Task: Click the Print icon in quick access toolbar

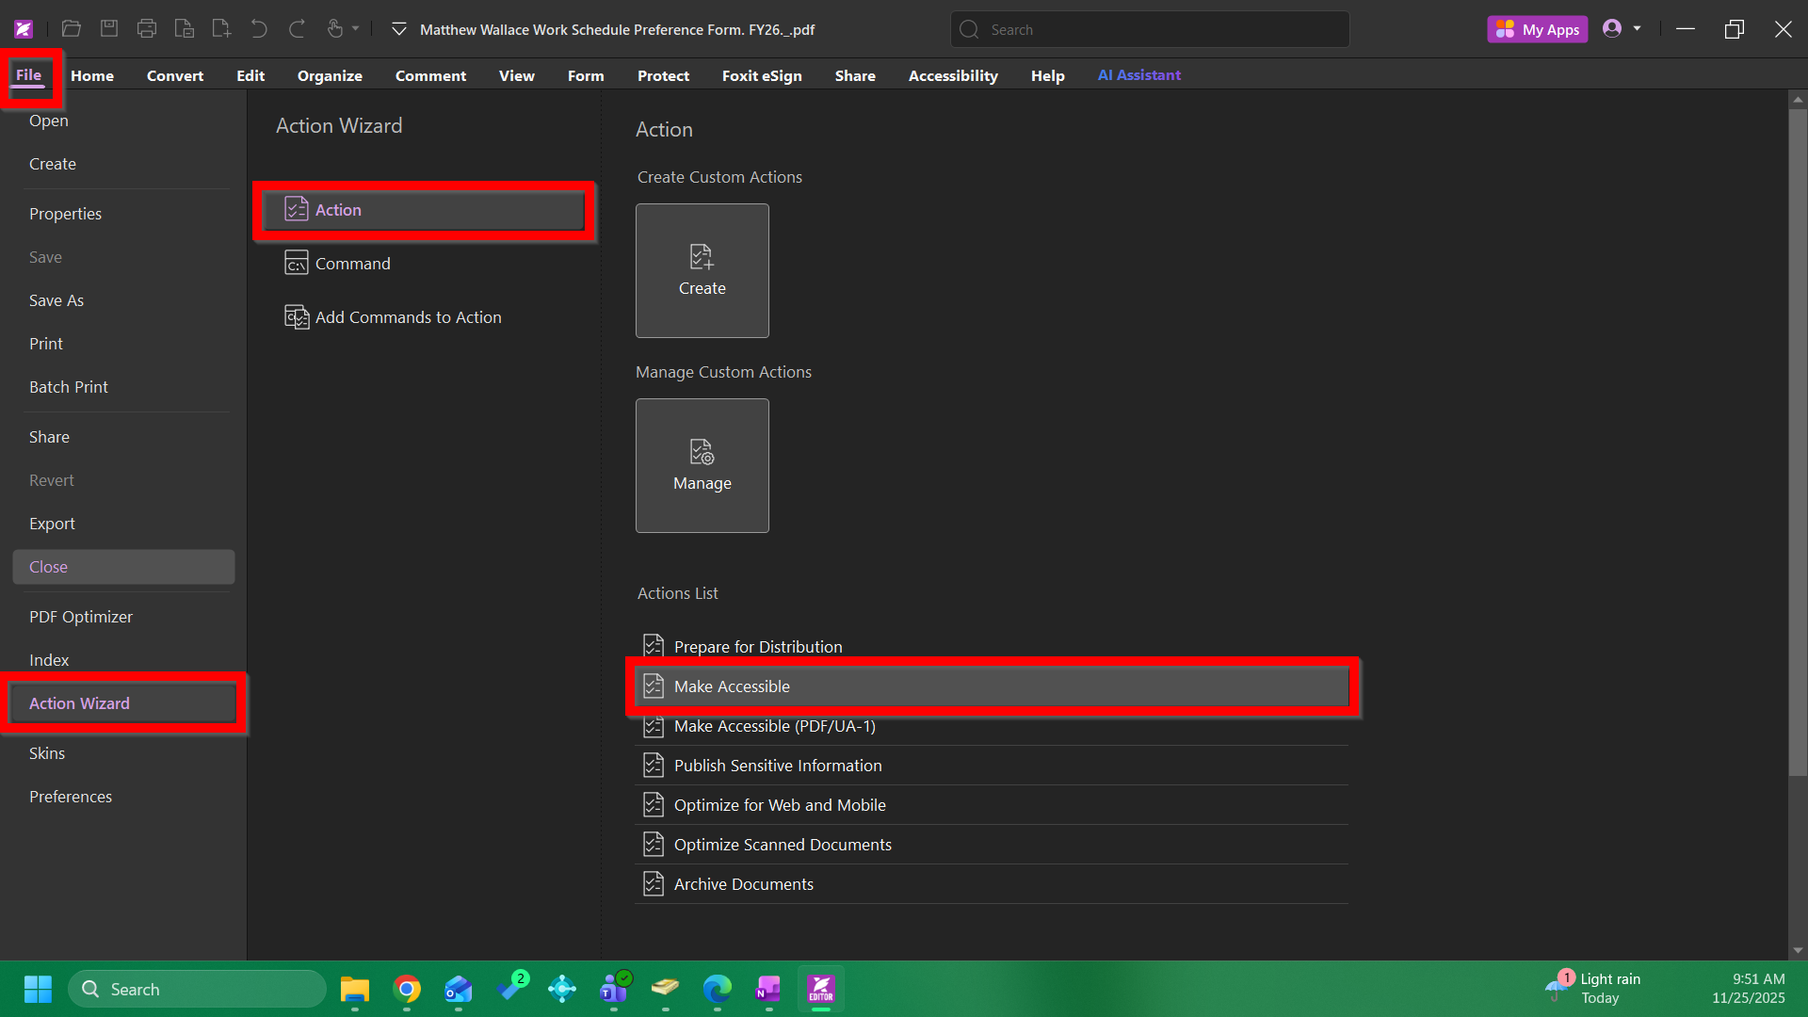Action: [147, 29]
